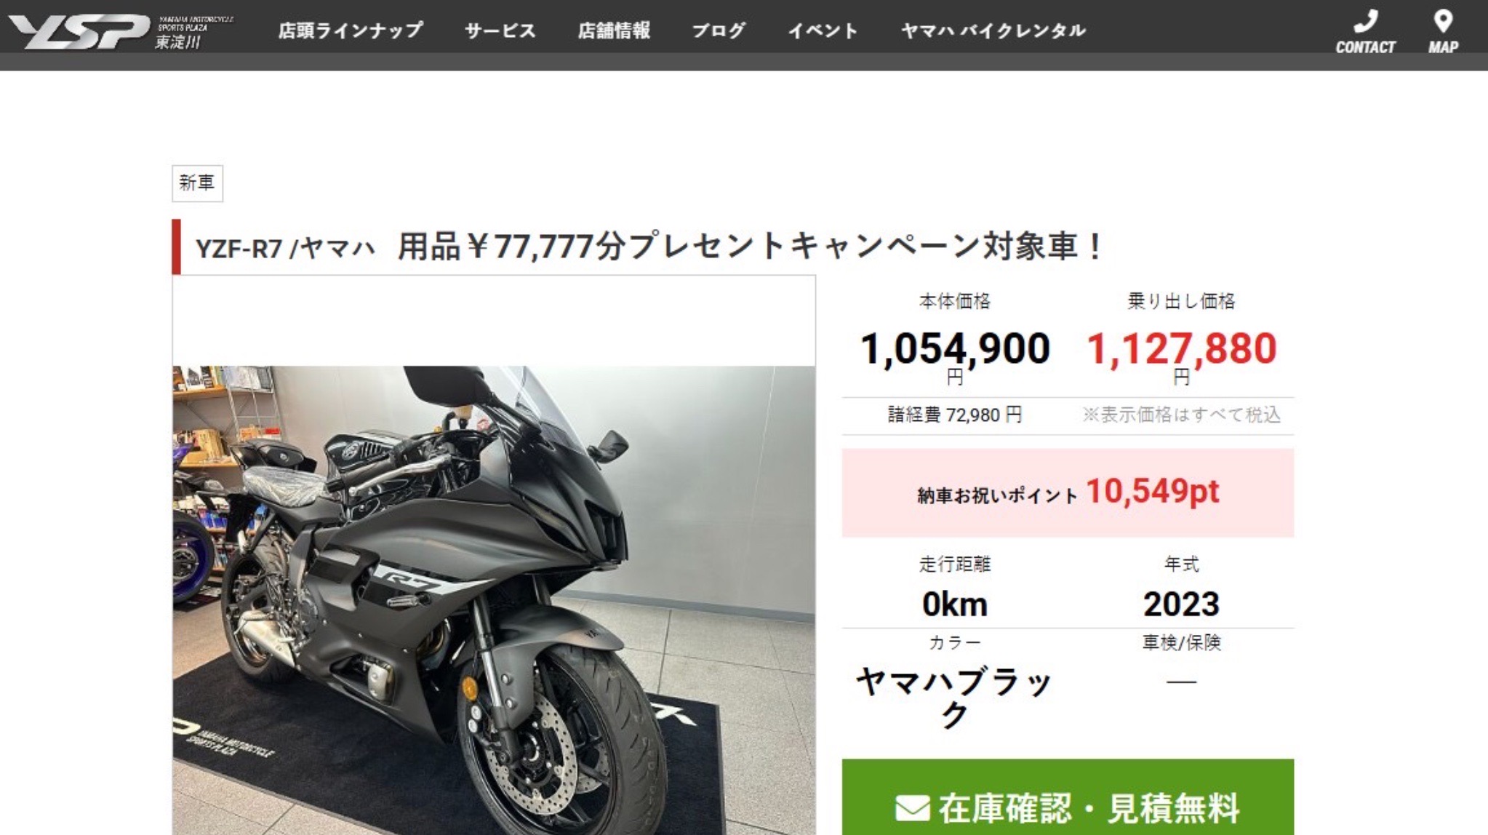Open the YZF-R7 motorcycle photo
The width and height of the screenshot is (1488, 835).
494,600
